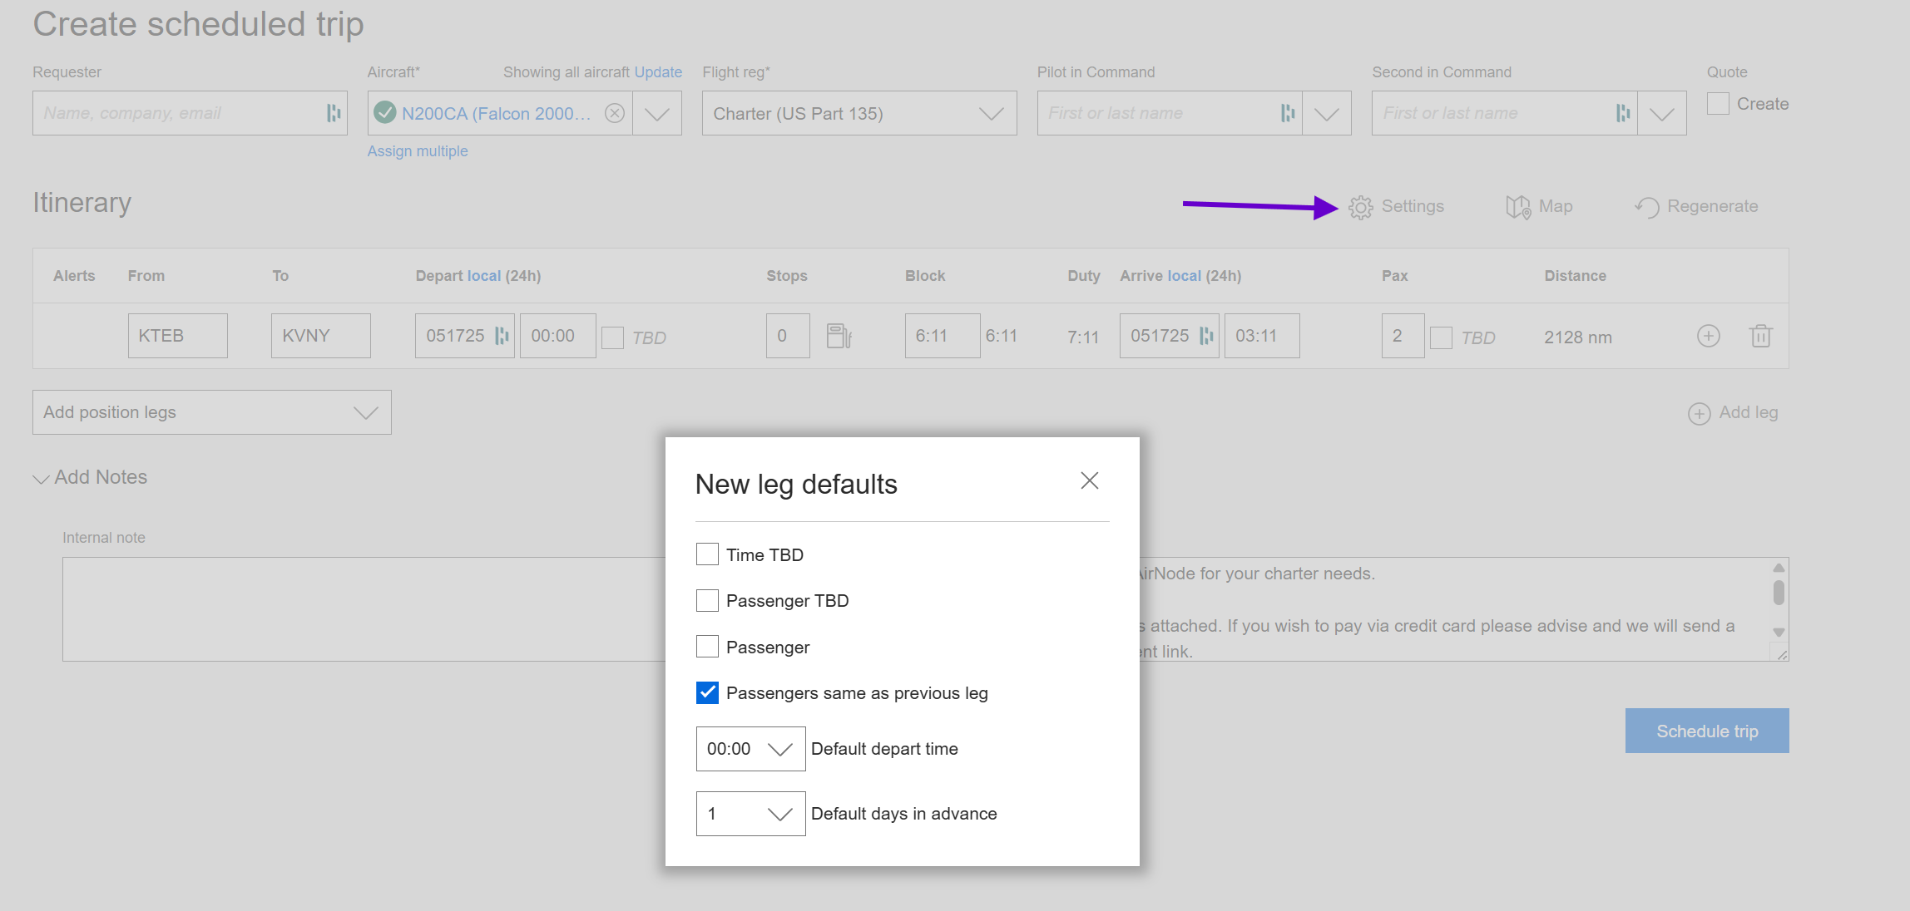The width and height of the screenshot is (1910, 911).
Task: Click the Update aircraft link
Action: point(658,72)
